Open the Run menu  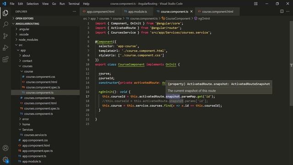click(x=62, y=4)
